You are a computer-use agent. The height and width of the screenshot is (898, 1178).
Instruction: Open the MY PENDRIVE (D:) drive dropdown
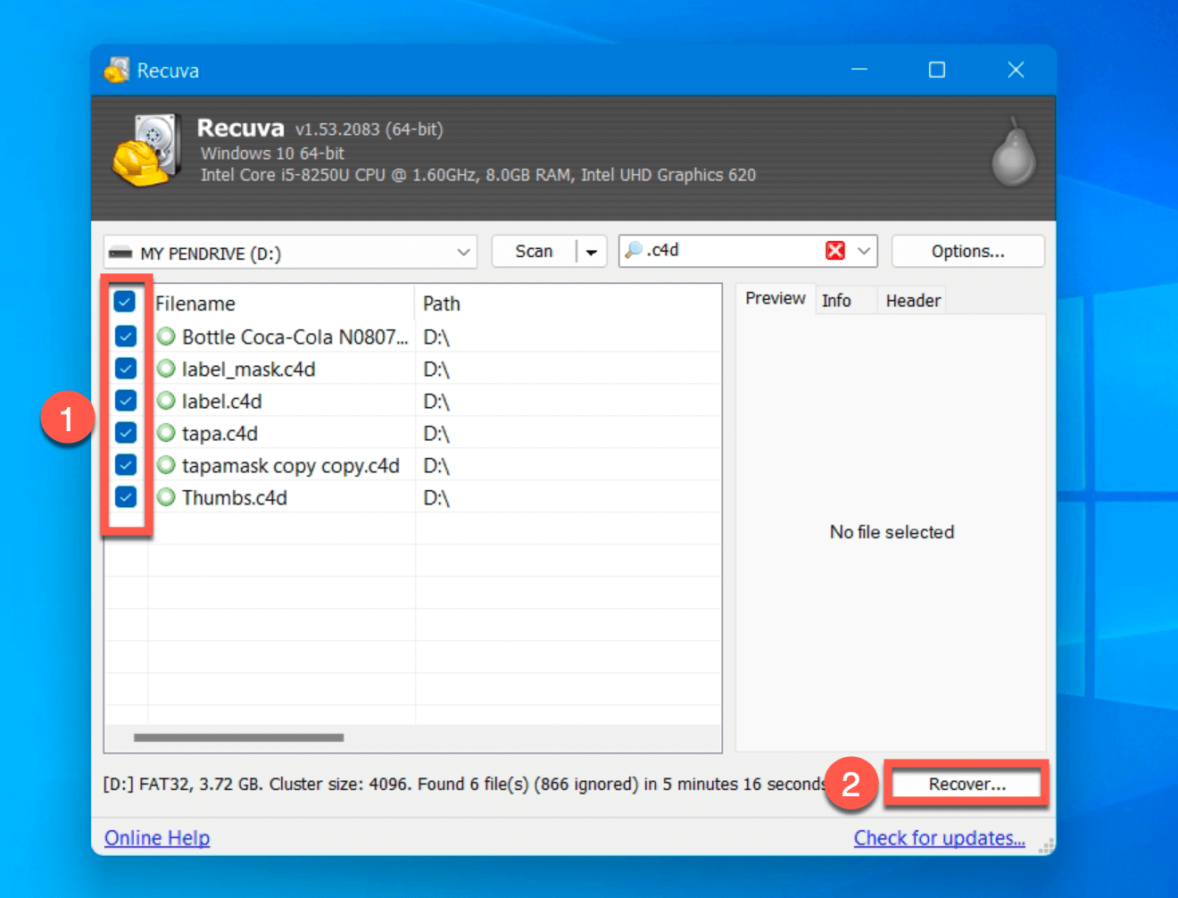(x=463, y=253)
